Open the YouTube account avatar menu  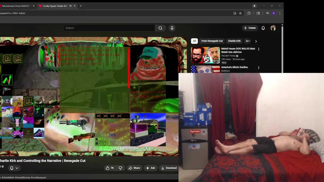[273, 28]
